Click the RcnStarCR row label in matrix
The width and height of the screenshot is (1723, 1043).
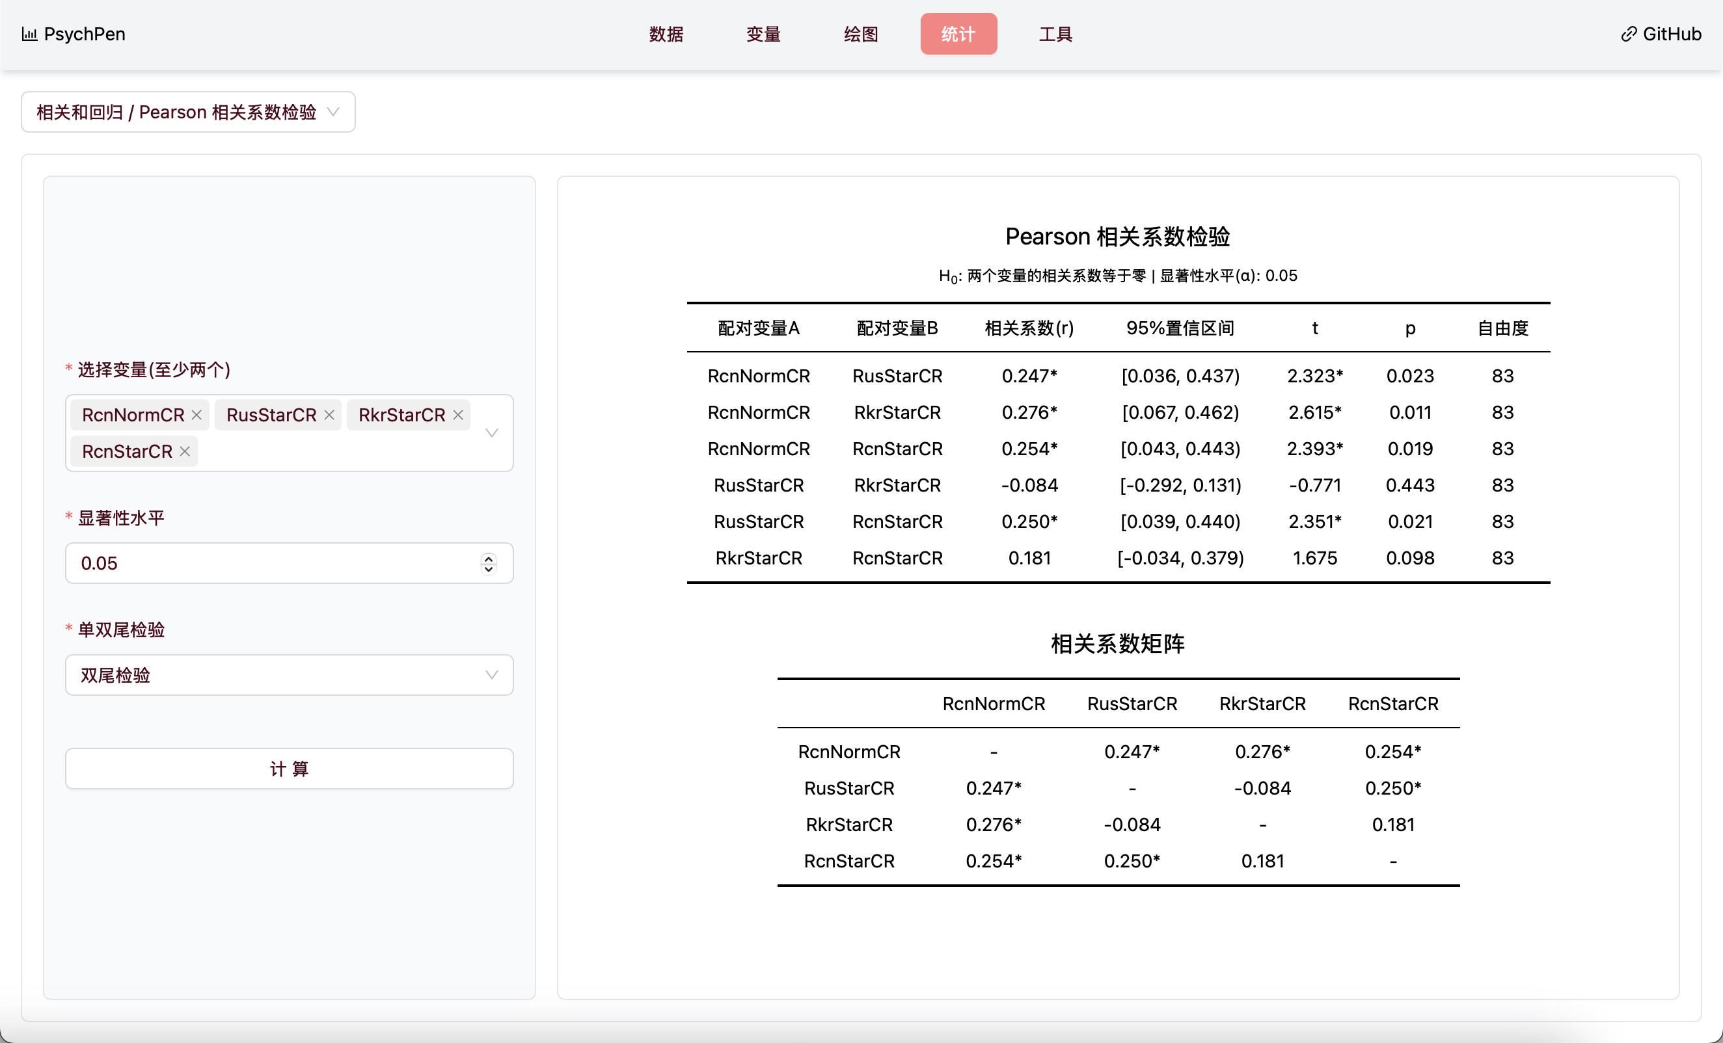point(849,861)
